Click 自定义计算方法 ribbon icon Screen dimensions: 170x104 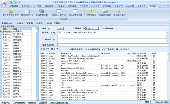(x=59, y=13)
